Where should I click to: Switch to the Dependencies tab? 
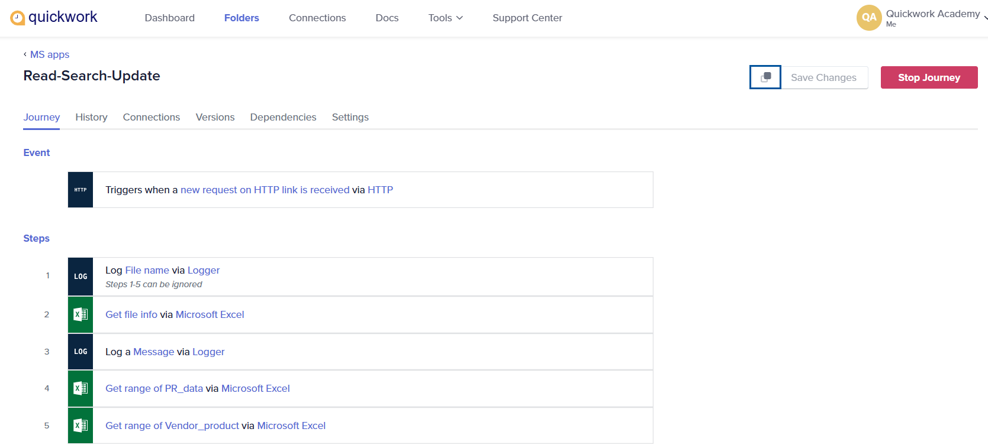283,117
